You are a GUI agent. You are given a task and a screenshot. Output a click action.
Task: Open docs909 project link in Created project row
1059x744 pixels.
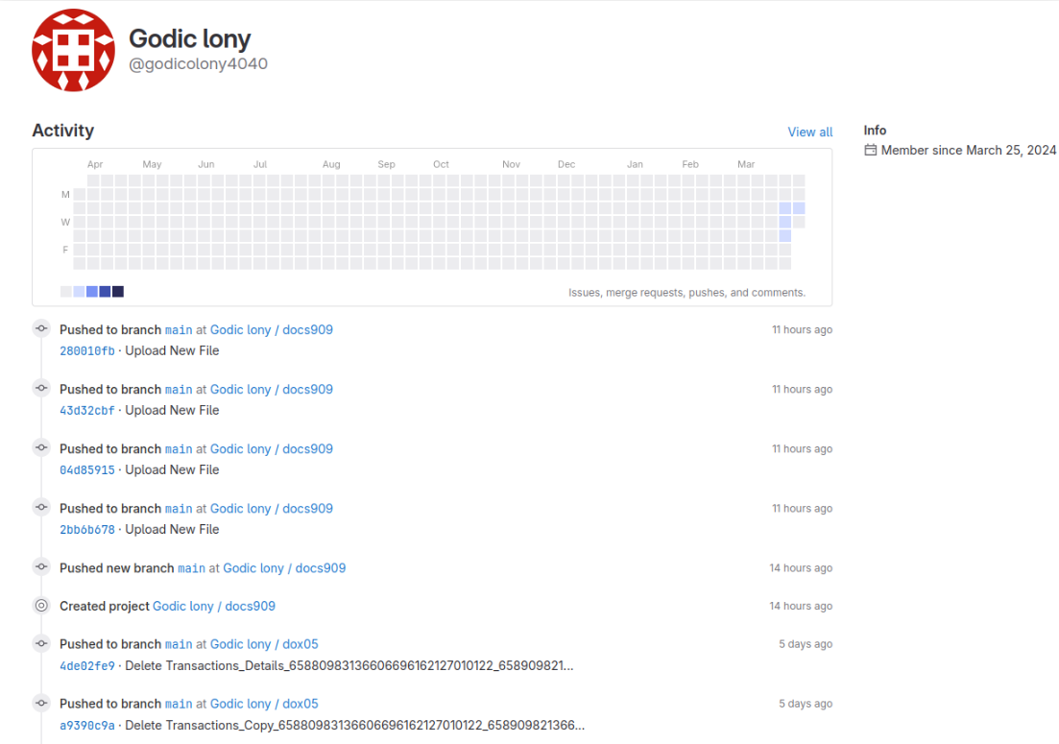pos(214,606)
